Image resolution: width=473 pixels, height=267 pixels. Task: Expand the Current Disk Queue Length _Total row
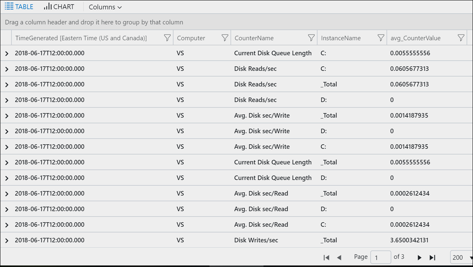point(7,163)
